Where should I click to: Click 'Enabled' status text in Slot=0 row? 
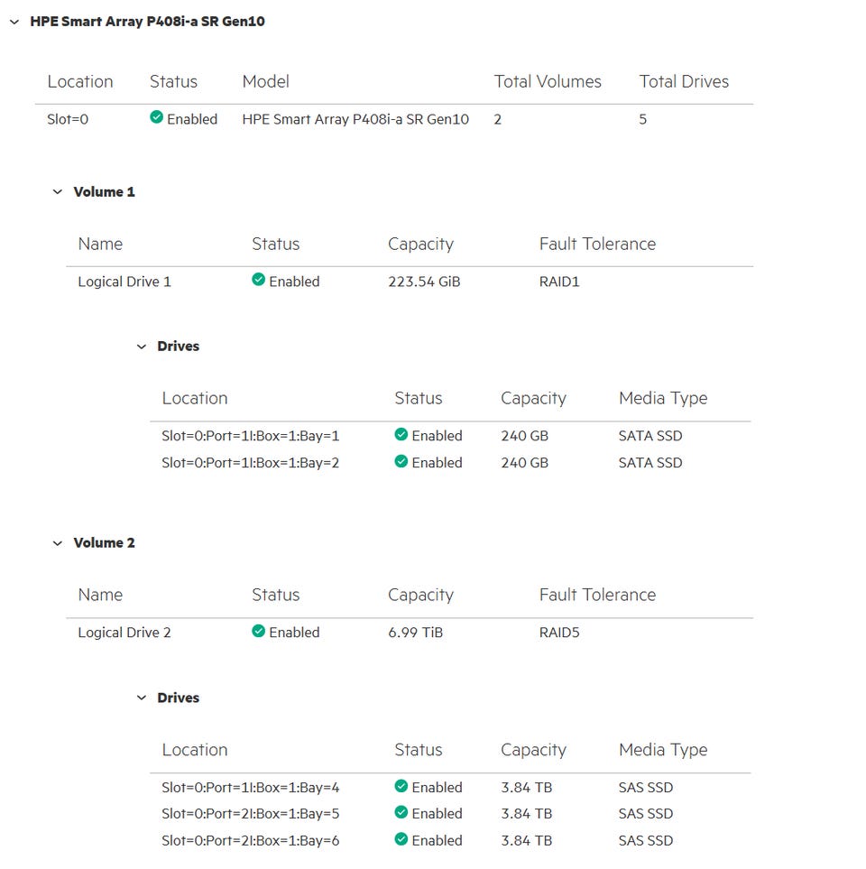[x=192, y=119]
